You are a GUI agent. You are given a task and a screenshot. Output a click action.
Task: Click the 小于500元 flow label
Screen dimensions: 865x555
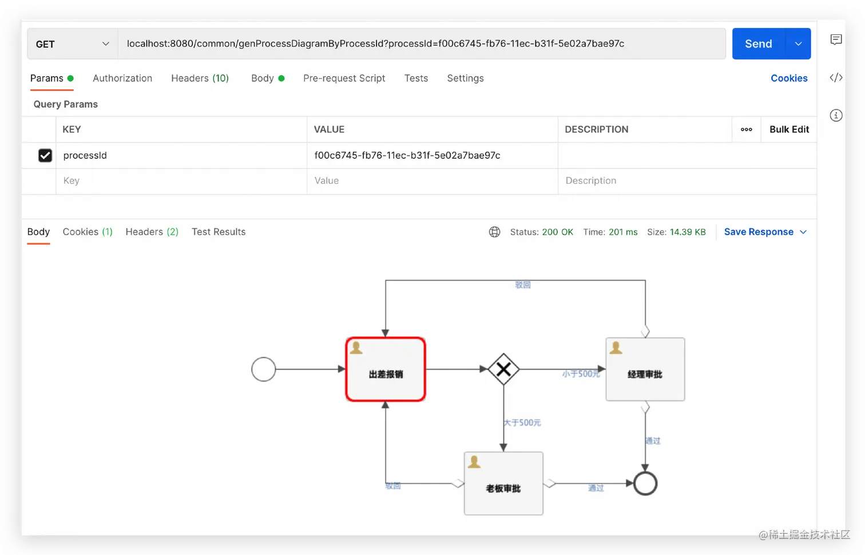[581, 374]
